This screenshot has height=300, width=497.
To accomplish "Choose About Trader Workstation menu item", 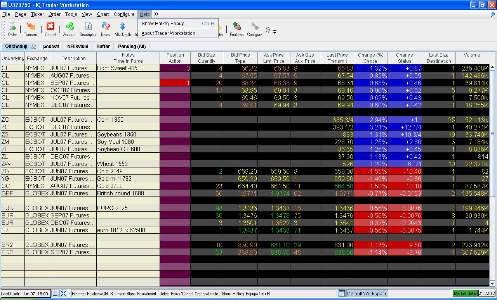I will coord(170,33).
